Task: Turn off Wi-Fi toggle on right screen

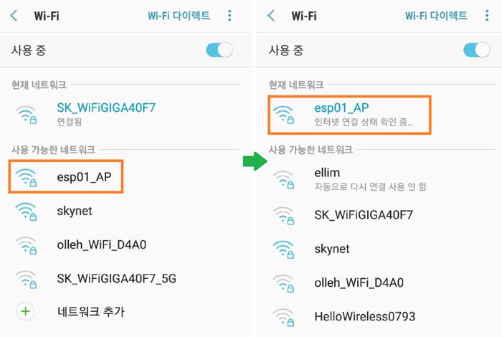Action: click(x=477, y=50)
